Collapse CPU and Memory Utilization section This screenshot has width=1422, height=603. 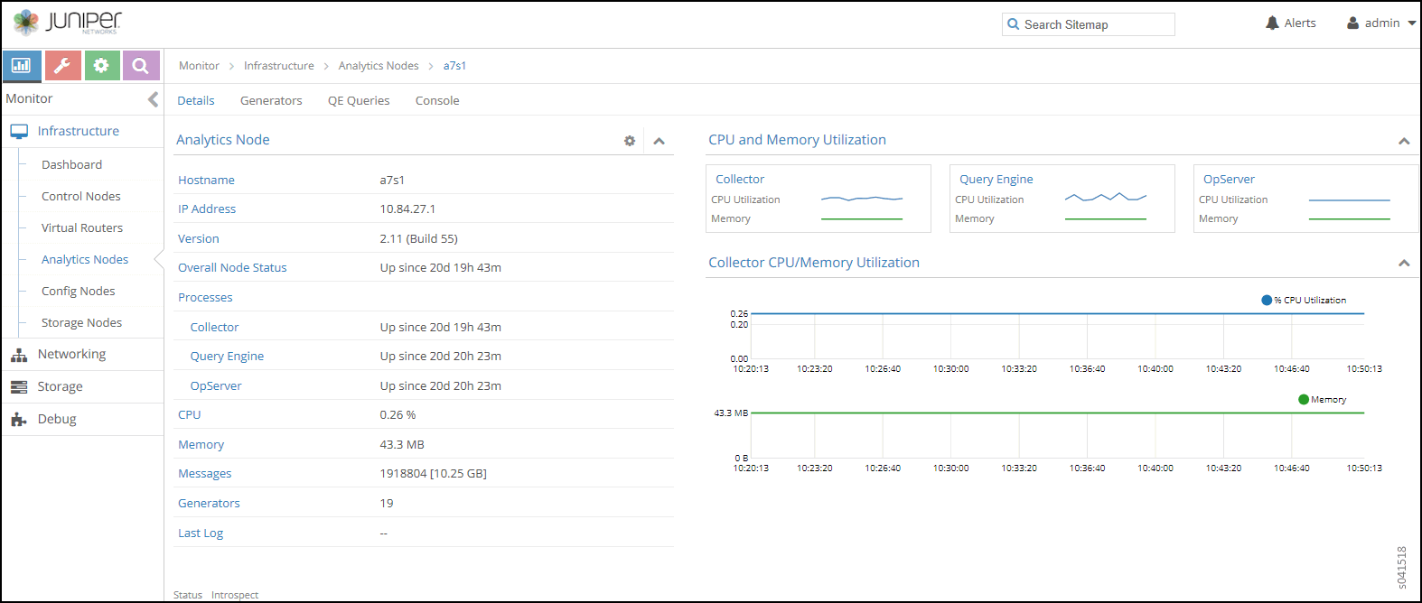point(1404,141)
